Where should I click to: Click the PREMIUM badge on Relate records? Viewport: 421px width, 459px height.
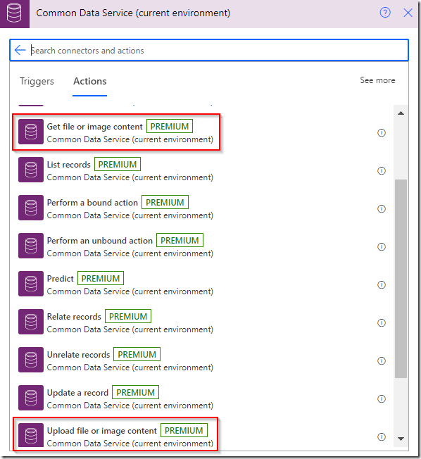pyautogui.click(x=128, y=316)
